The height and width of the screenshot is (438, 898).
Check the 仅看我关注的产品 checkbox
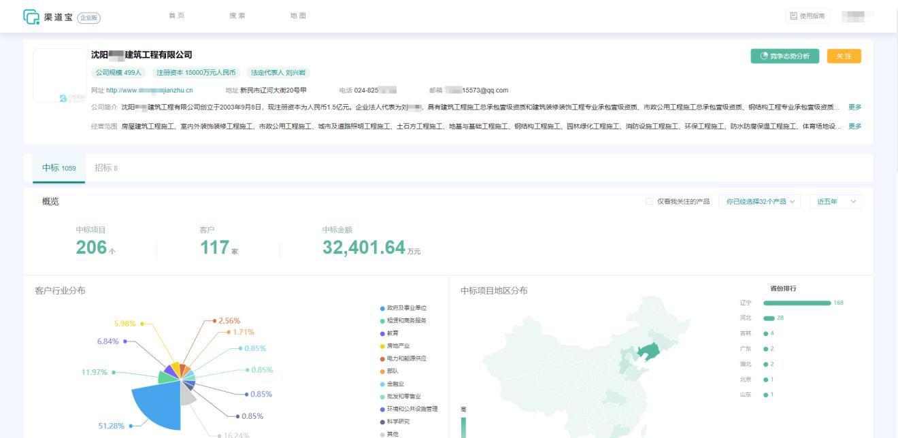click(x=648, y=201)
